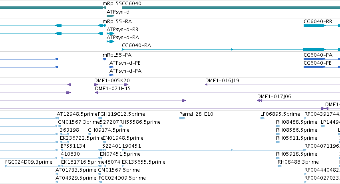Click the BP551134 EST label
The image size is (340, 184).
pyautogui.click(x=73, y=146)
